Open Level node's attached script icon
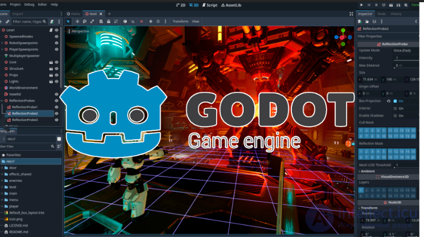The image size is (424, 237). 51,30
